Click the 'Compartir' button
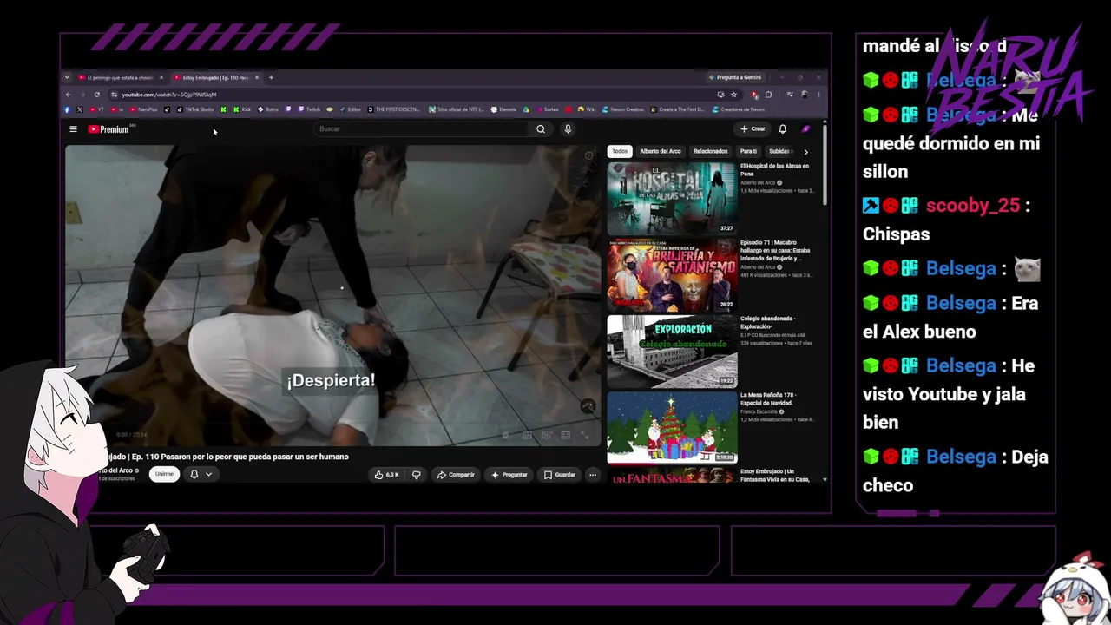 point(456,475)
